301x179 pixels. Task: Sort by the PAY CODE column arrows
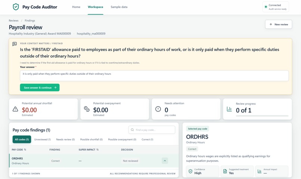pos(25,149)
